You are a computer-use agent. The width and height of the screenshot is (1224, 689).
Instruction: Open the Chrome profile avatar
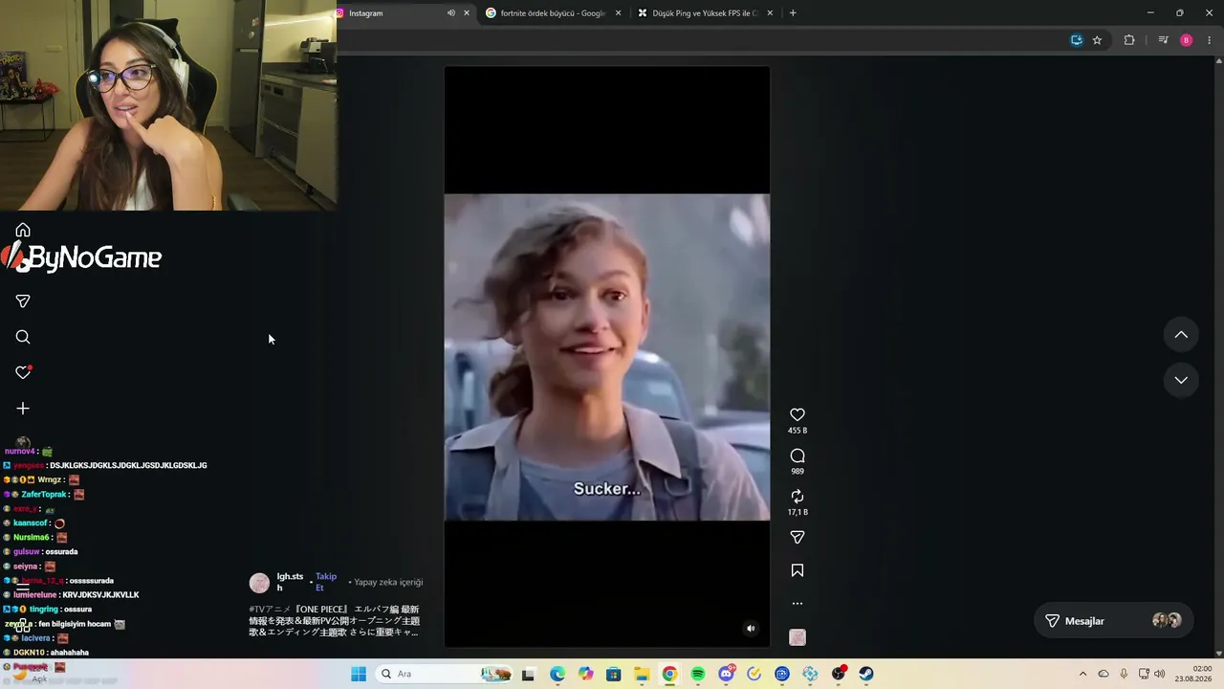pyautogui.click(x=1187, y=40)
